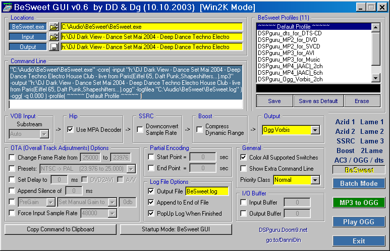Enable Input Buffer checkbox
Image resolution: width=390 pixels, height=251 pixels.
click(243, 203)
